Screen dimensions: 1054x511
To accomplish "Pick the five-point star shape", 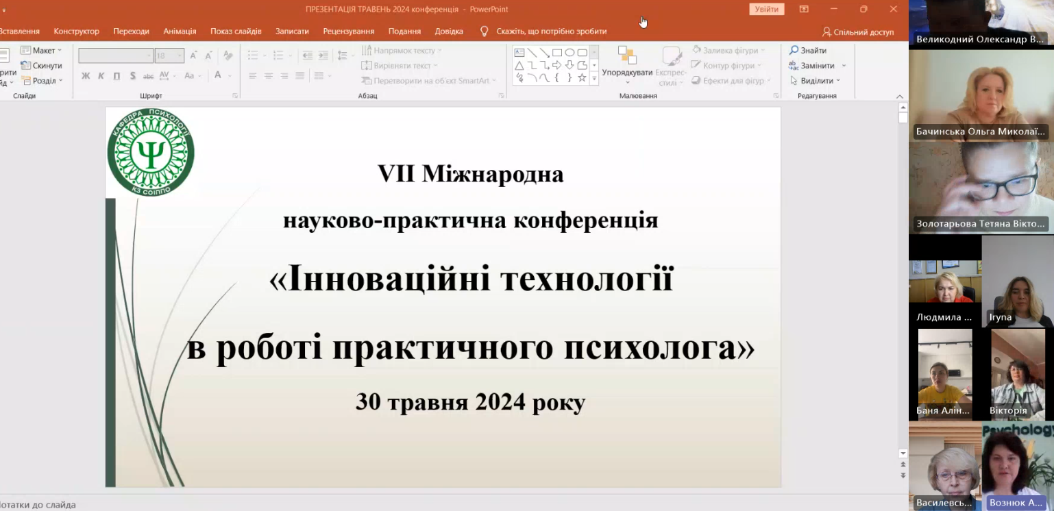I will coord(582,77).
